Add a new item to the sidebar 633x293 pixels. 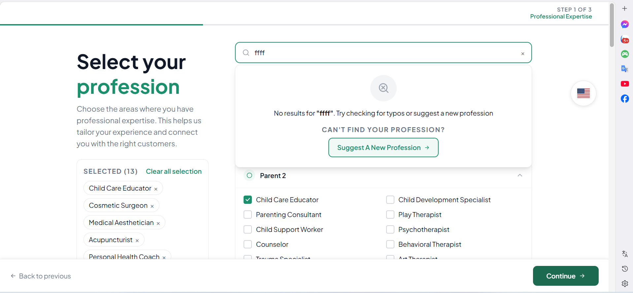tap(625, 8)
